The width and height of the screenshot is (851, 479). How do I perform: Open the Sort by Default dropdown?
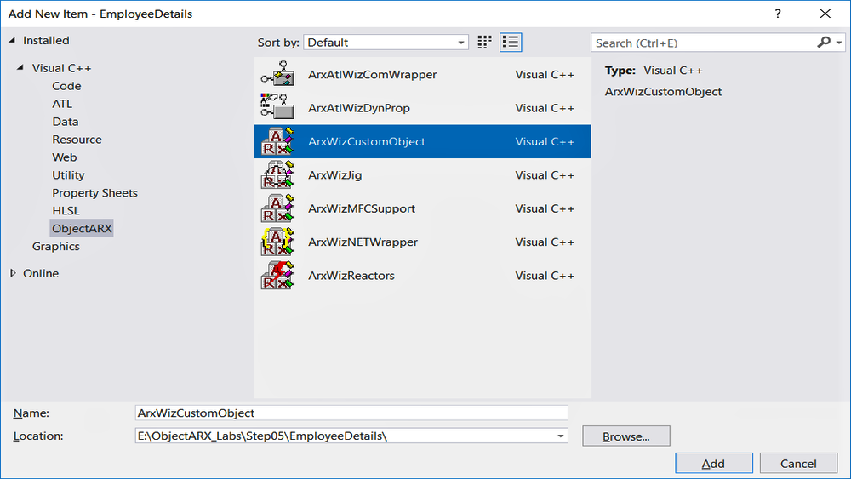386,43
